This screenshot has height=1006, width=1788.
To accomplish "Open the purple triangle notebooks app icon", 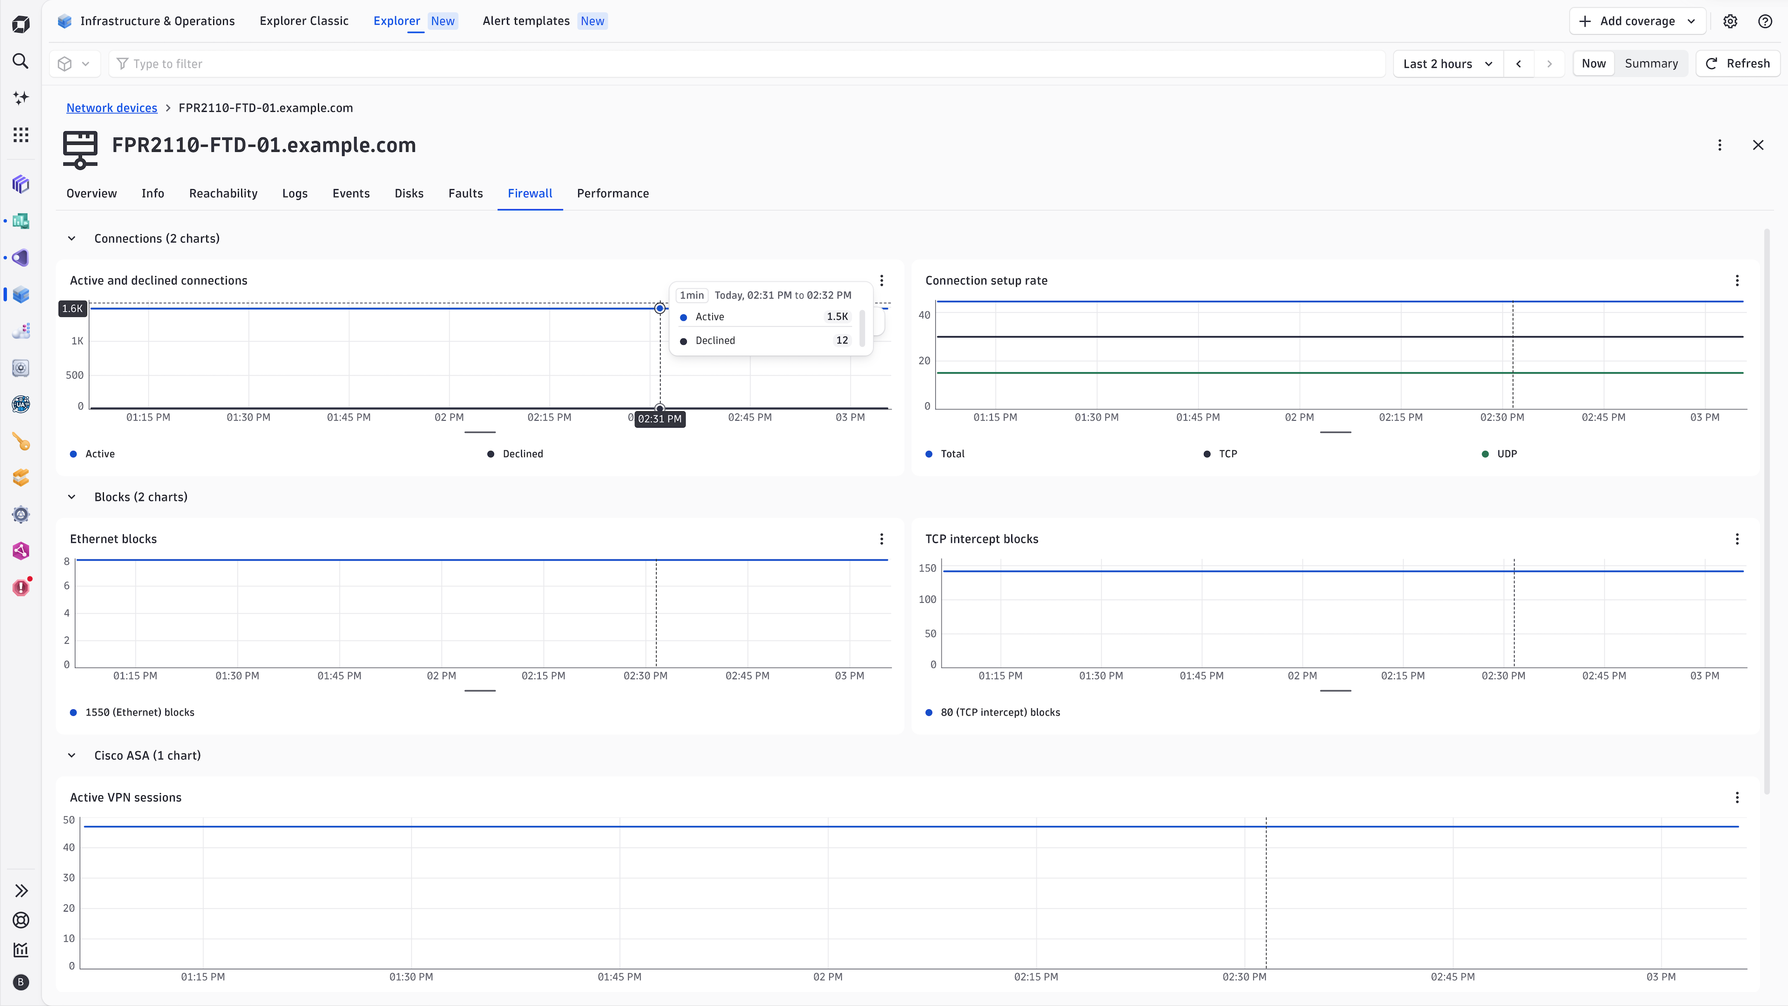I will 21,258.
